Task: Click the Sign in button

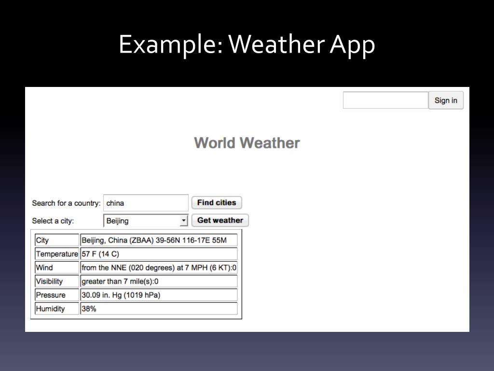Action: coord(446,100)
